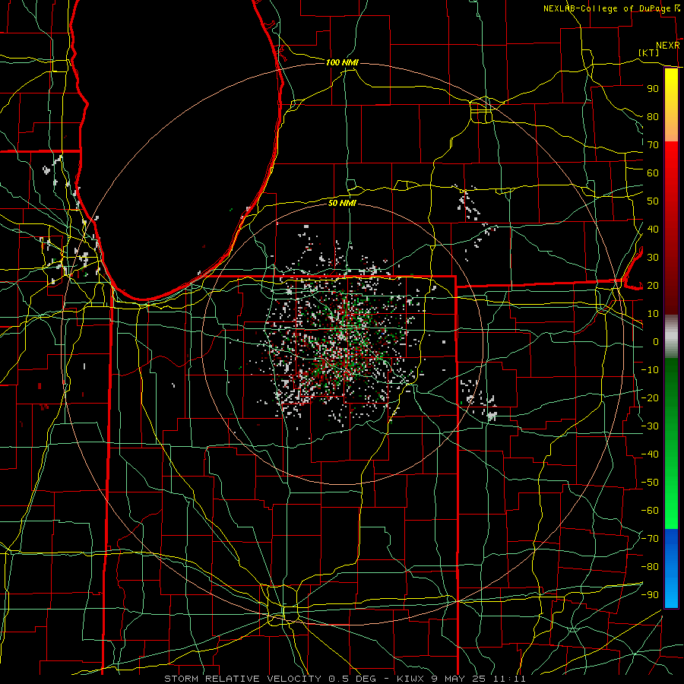684x684 pixels.
Task: Click the -30 value on the velocity scale
Action: [x=650, y=426]
